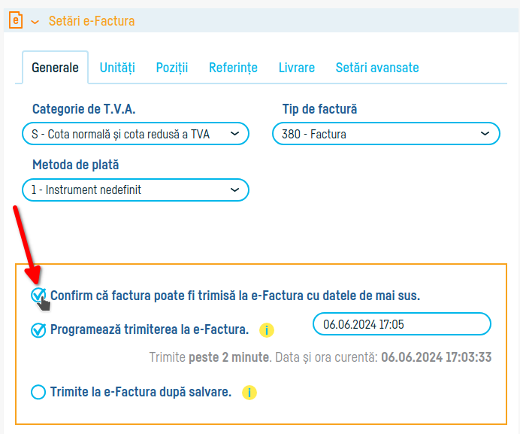Switch to the Unități tab
Screen dimensions: 520x434
(117, 68)
